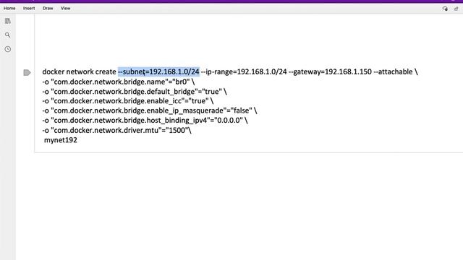This screenshot has height=260, width=463.
Task: Show notebooks navigation panel icon
Action: pos(8,21)
